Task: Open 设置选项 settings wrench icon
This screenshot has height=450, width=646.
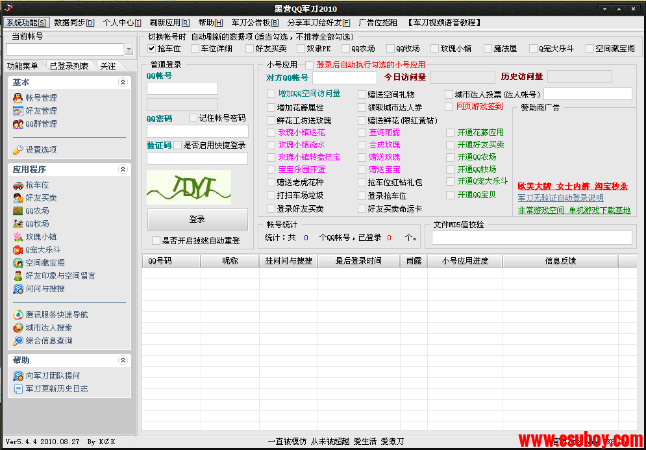Action: [18, 150]
